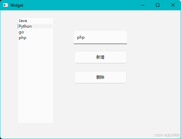Click the 新增 (add) button

click(x=100, y=57)
